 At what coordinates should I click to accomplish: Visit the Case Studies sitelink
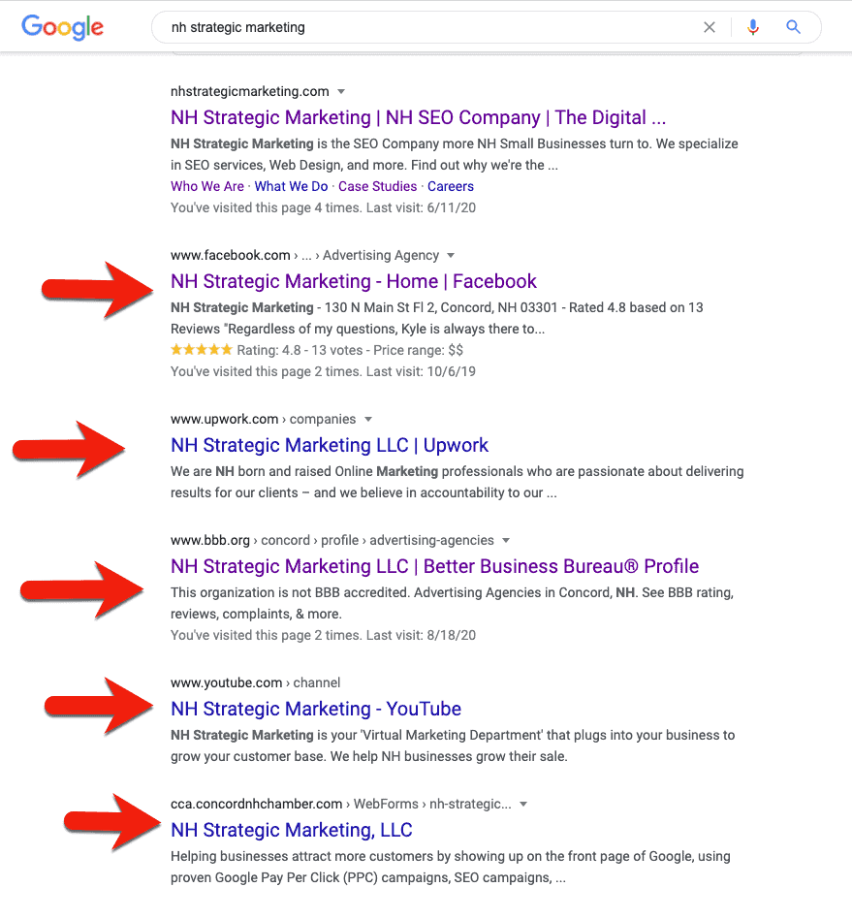[377, 186]
